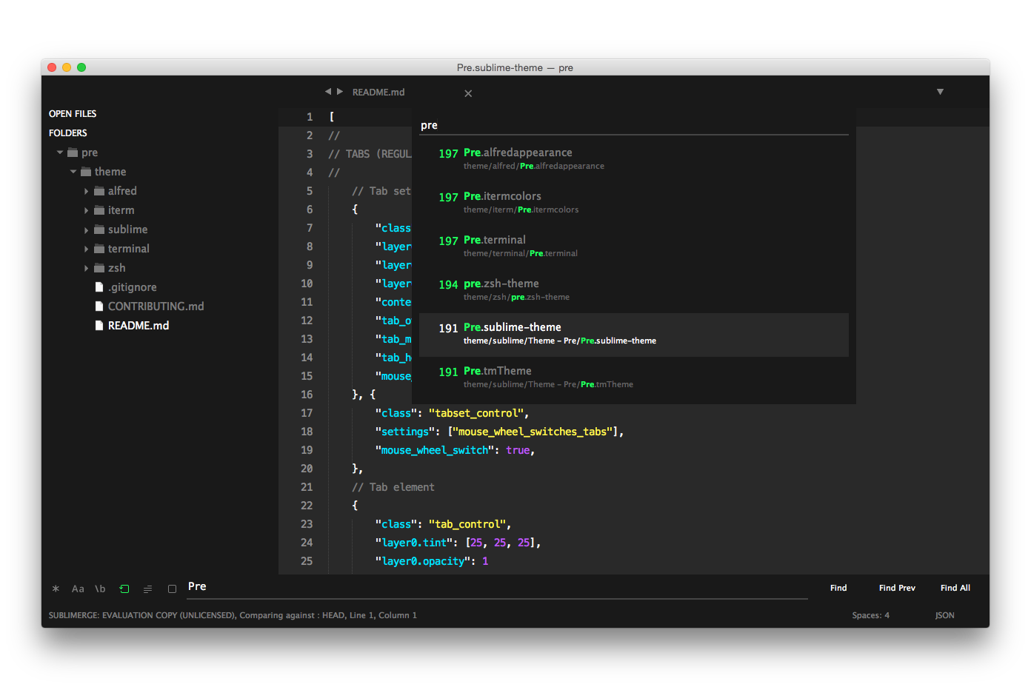1031x687 pixels.
Task: Expand the alfred folder
Action: tap(86, 191)
